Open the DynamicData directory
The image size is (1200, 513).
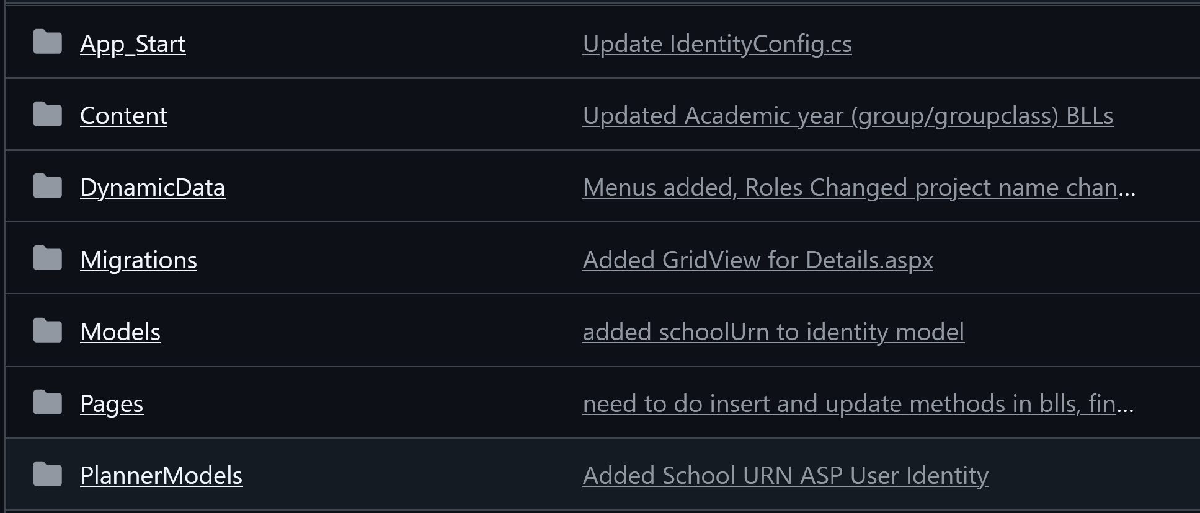click(x=153, y=187)
